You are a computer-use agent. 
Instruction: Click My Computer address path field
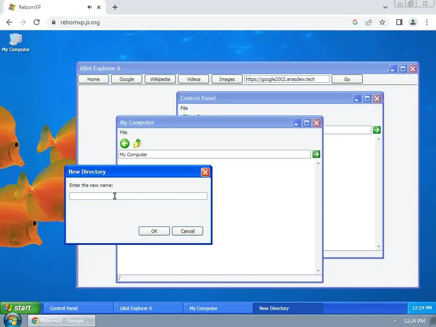(x=215, y=154)
